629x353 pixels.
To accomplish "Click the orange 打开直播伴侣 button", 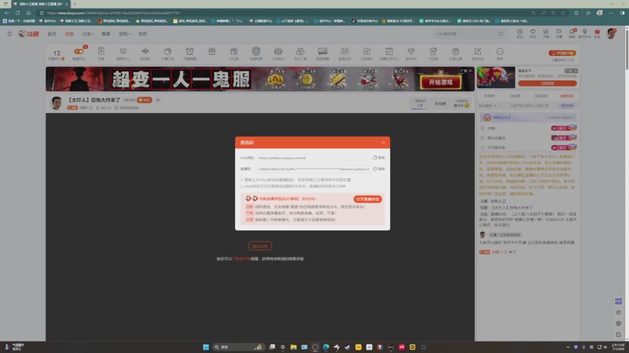I will tap(367, 199).
